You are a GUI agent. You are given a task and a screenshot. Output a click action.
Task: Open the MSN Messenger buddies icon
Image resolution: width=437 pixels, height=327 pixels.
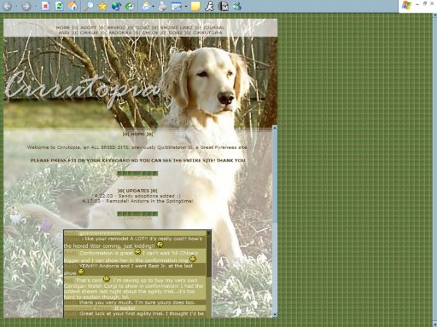237,6
